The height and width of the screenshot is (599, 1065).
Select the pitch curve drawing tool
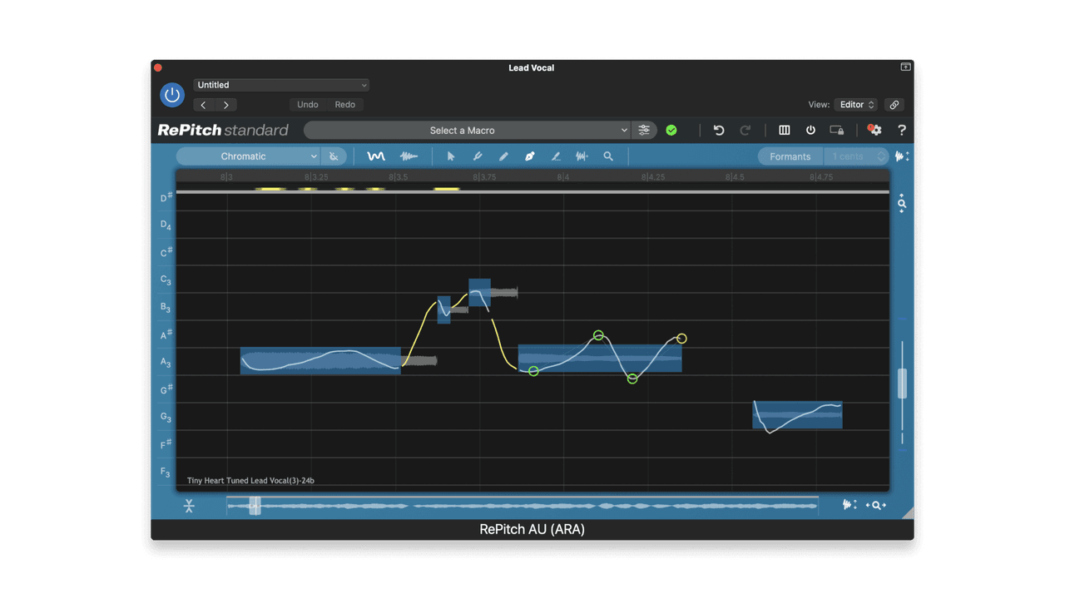tap(376, 156)
